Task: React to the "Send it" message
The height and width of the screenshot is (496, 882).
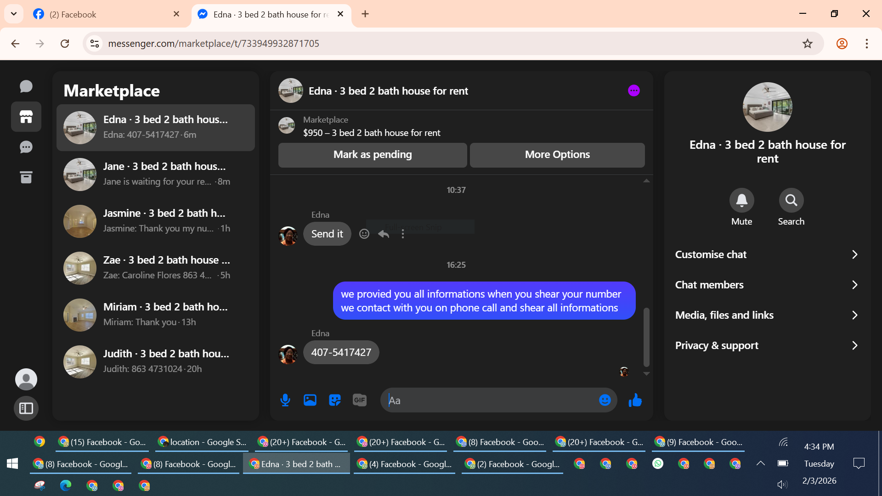Action: 364,234
